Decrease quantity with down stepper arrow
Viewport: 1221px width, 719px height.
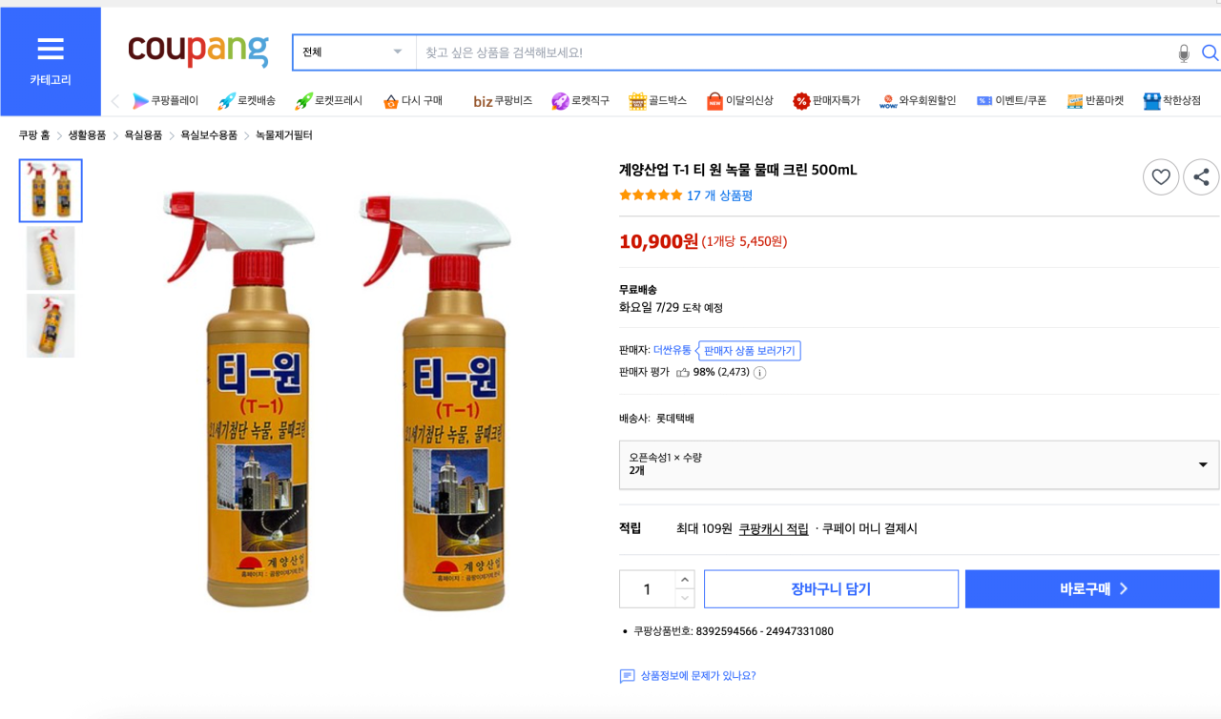click(685, 598)
